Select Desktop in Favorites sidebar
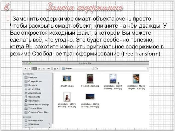The width and height of the screenshot is (175, 131). coord(33,78)
